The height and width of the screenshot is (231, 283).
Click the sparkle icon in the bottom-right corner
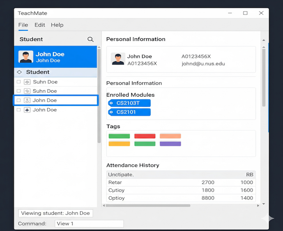tap(267, 219)
